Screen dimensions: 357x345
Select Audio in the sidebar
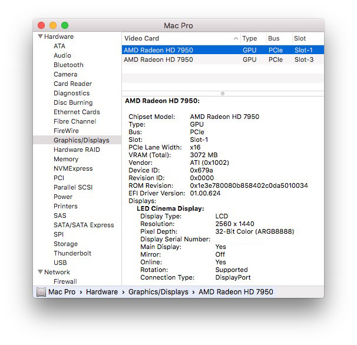point(62,55)
